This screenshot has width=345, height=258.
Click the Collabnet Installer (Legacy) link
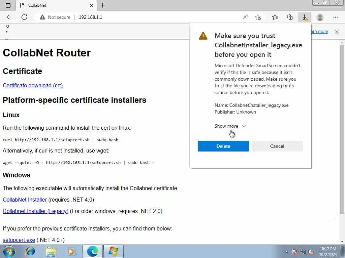[x=35, y=211]
